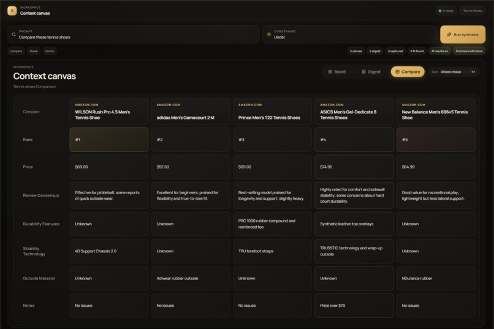Click the 4 ready status pill

tap(446, 10)
